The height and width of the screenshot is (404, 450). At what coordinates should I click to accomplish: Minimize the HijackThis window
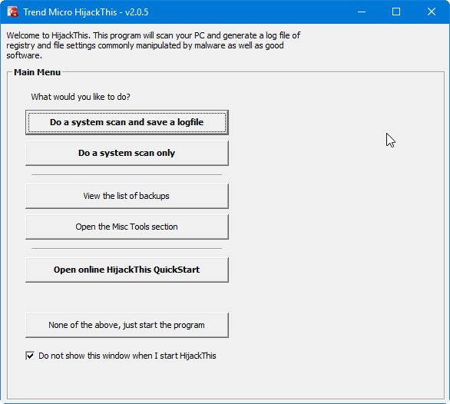click(362, 12)
